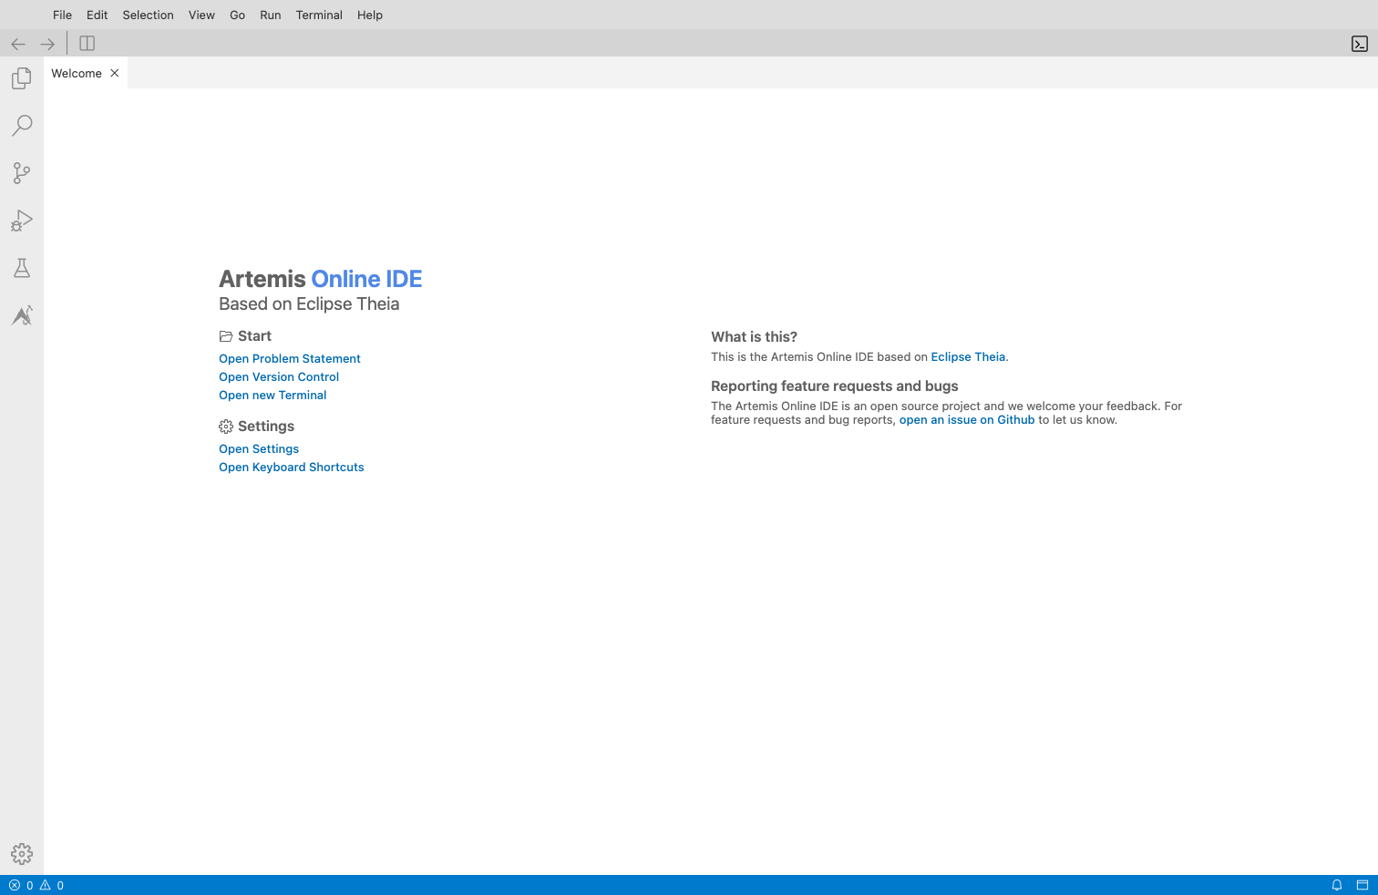
Task: Open the Help menu
Action: pos(370,15)
